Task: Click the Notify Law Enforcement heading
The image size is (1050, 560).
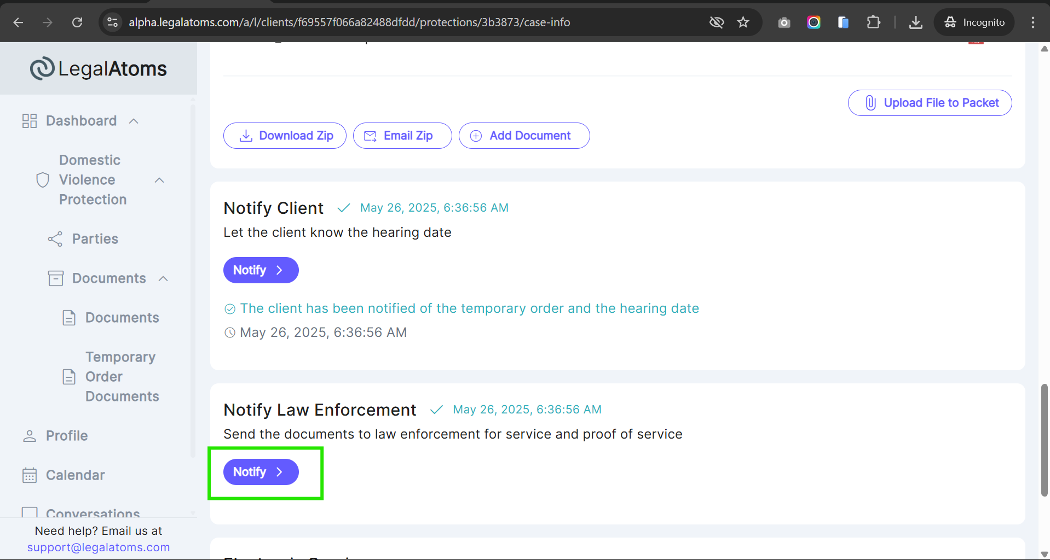Action: click(x=320, y=410)
